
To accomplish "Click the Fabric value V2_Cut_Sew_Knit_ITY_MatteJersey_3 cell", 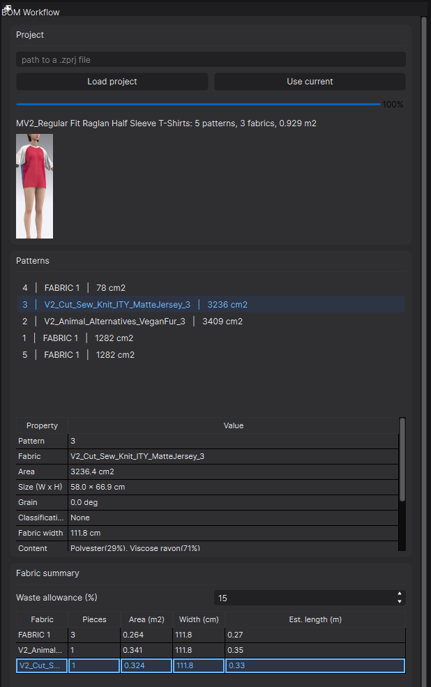I will tap(234, 456).
